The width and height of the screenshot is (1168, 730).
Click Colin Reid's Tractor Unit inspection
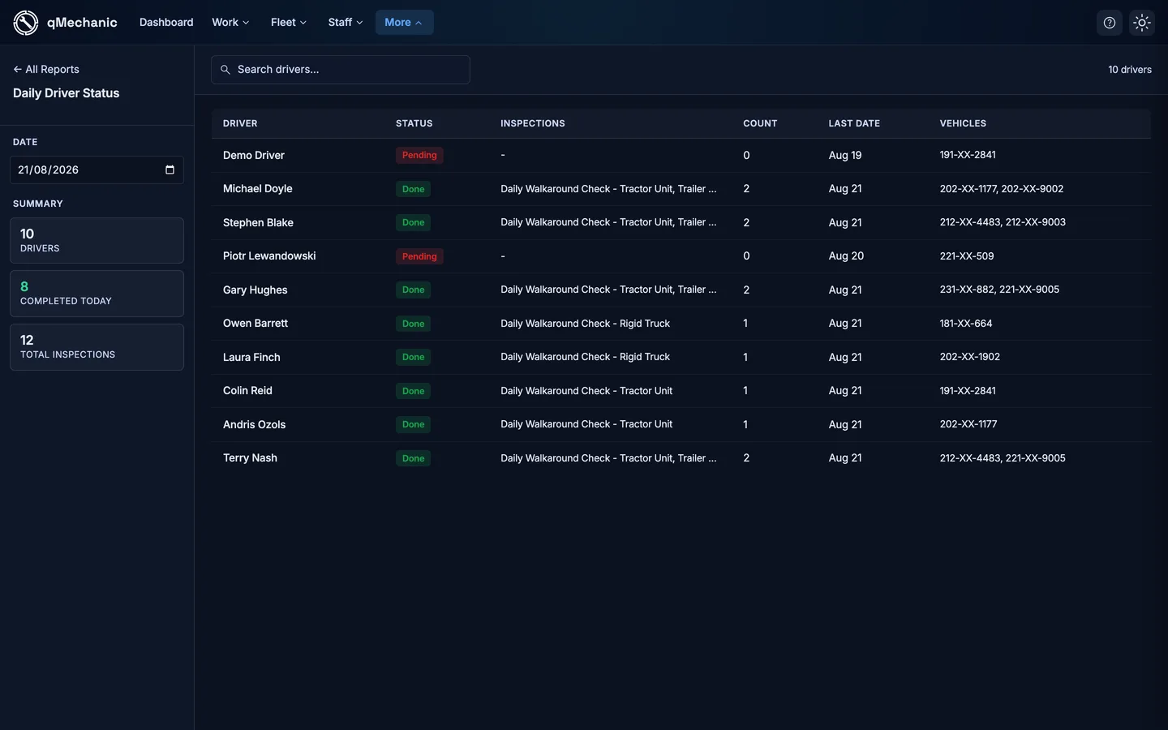586,391
